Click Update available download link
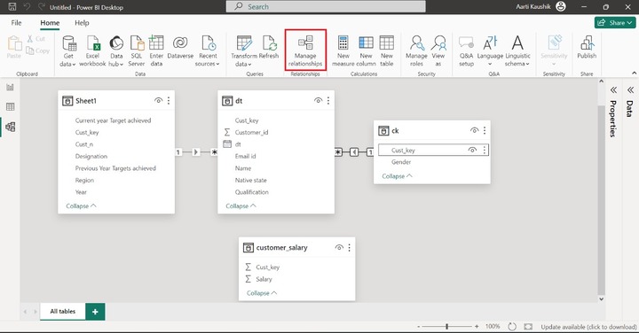Screen dimensions: 639x333 pyautogui.click(x=588, y=327)
